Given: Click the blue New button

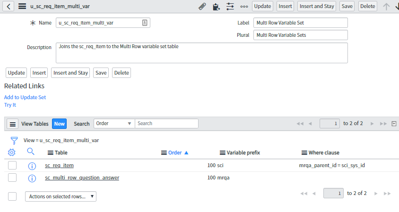Looking at the screenshot, I should [59, 124].
